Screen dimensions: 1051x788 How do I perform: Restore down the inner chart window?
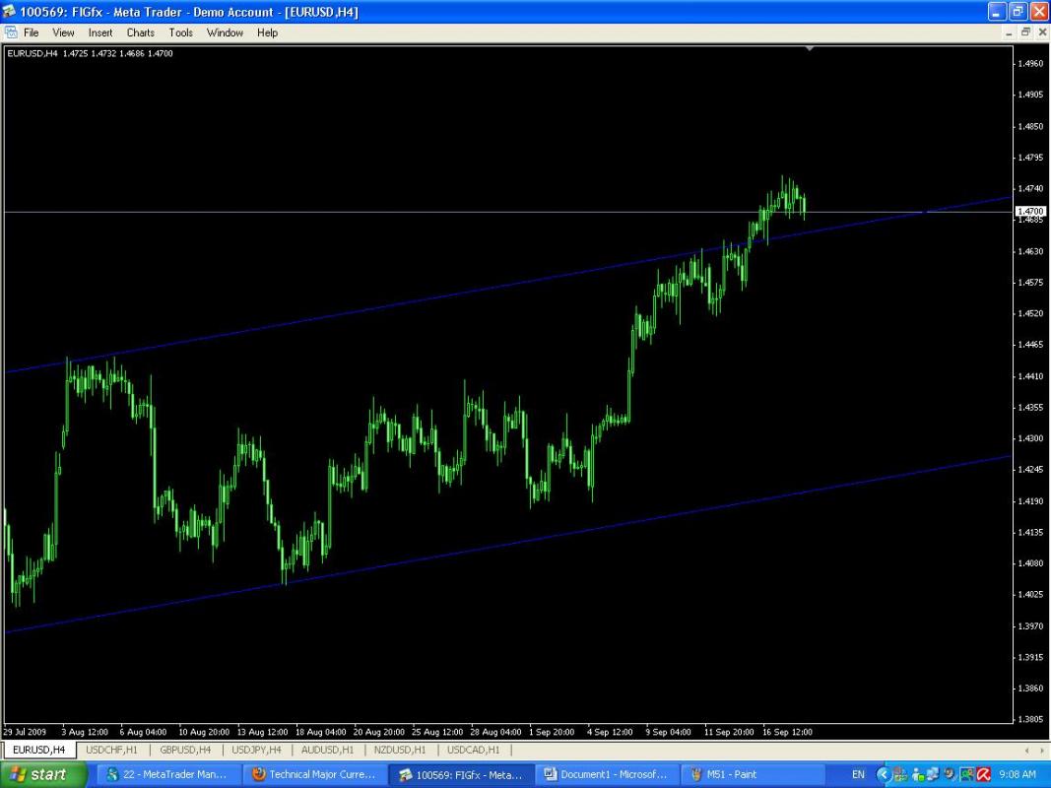coord(1025,33)
